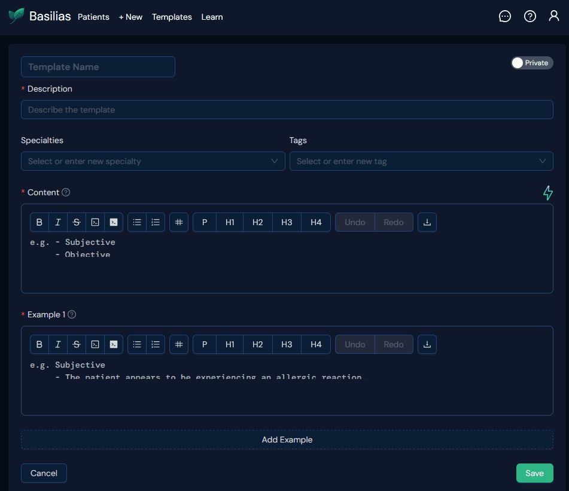The width and height of the screenshot is (569, 491).
Task: Click the Add Example button
Action: [x=287, y=440]
